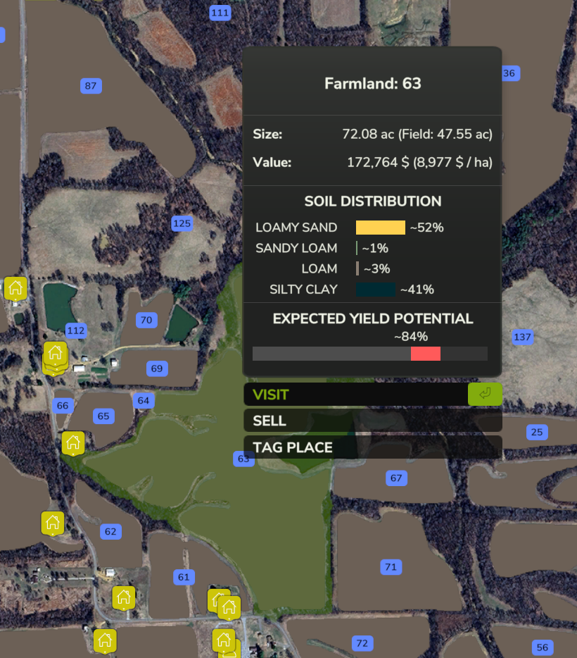Click the red segment of the yield potential bar
The height and width of the screenshot is (658, 577).
click(x=425, y=354)
